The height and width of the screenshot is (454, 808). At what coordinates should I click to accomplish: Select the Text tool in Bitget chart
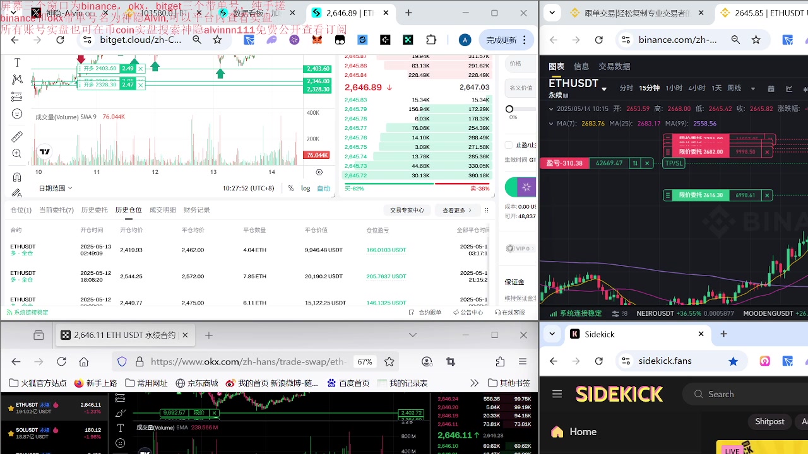17,62
